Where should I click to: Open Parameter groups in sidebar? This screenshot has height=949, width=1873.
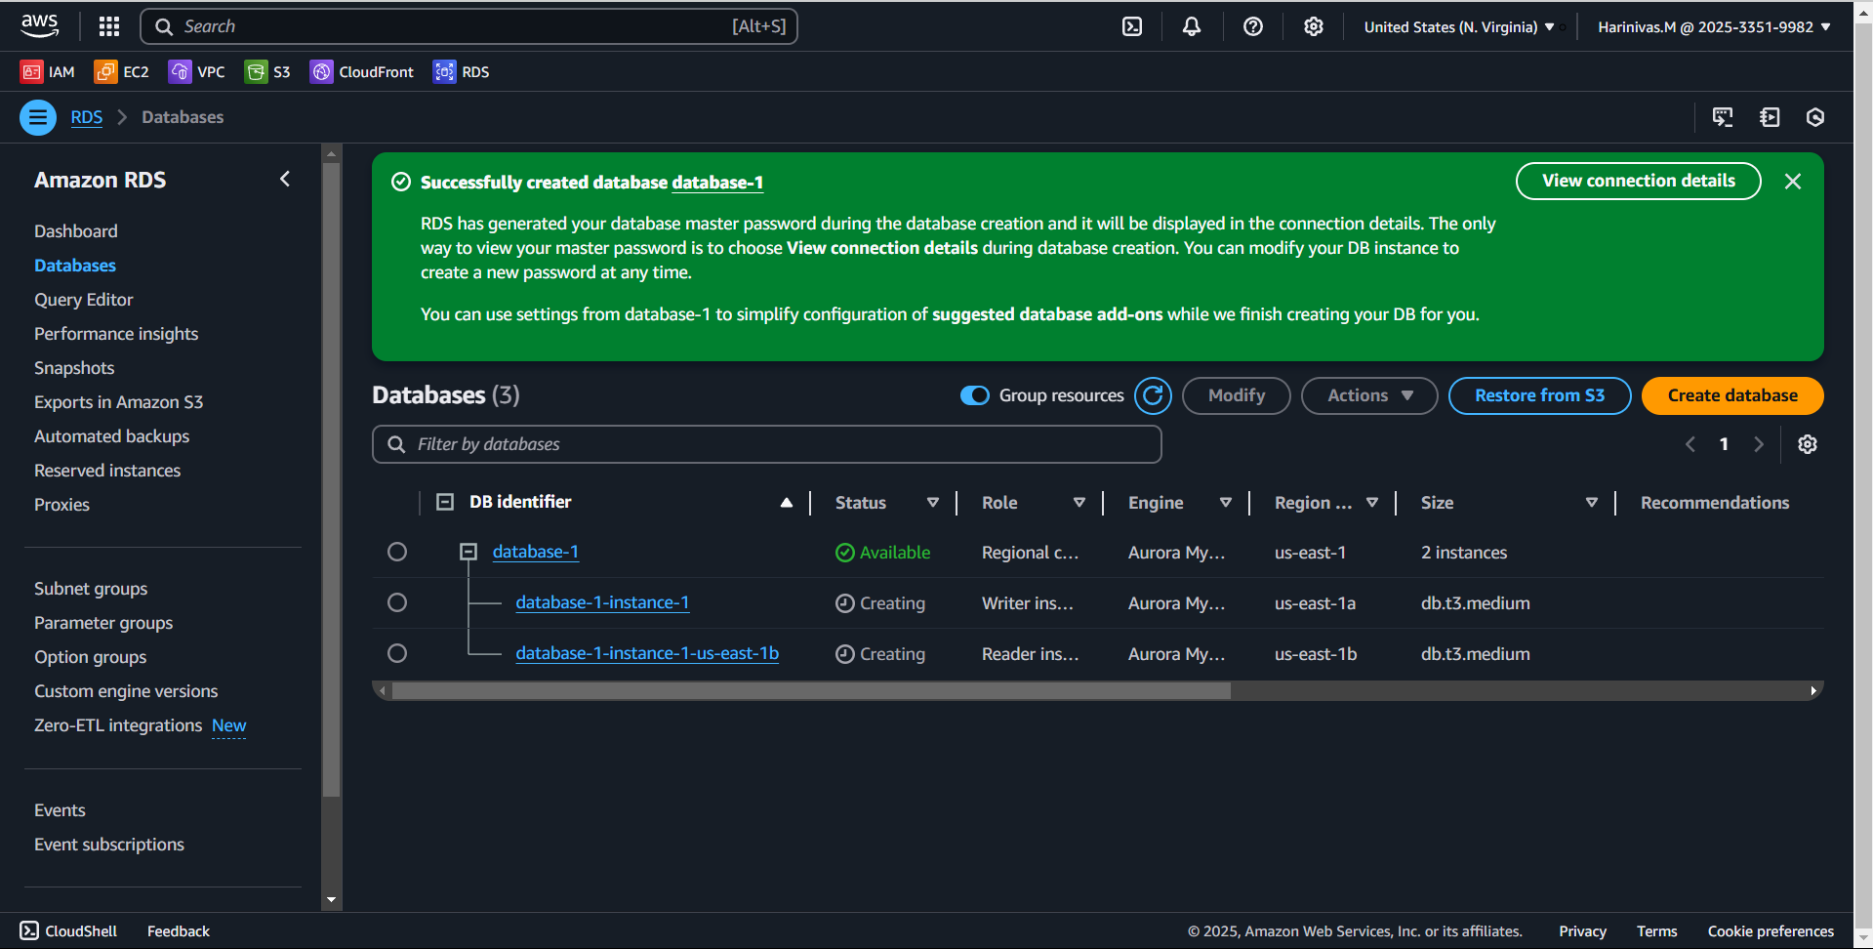pos(103,623)
